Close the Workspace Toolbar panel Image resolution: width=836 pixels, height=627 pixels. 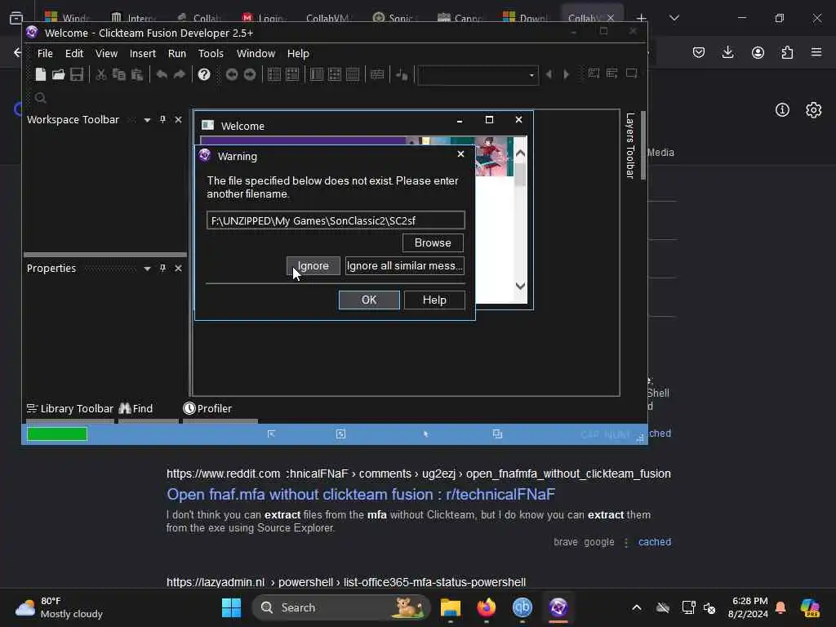tap(179, 120)
